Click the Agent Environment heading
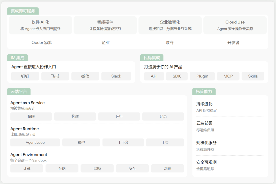Viewport: 276px width, 184px height. 29,155
